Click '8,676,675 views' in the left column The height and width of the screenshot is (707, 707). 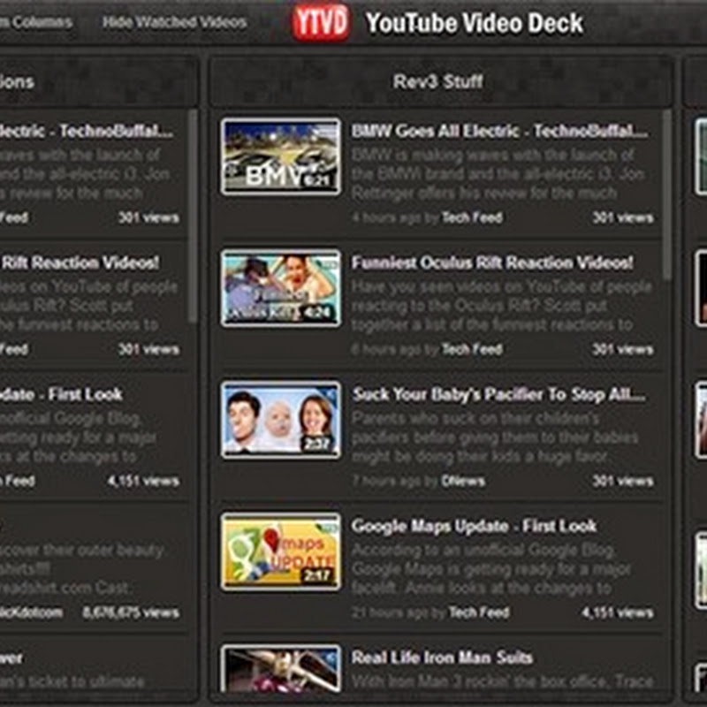point(131,612)
